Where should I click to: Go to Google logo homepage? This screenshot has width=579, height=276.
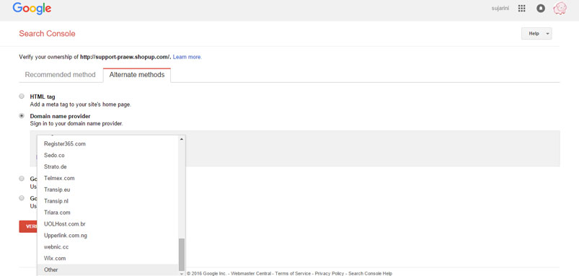point(32,9)
